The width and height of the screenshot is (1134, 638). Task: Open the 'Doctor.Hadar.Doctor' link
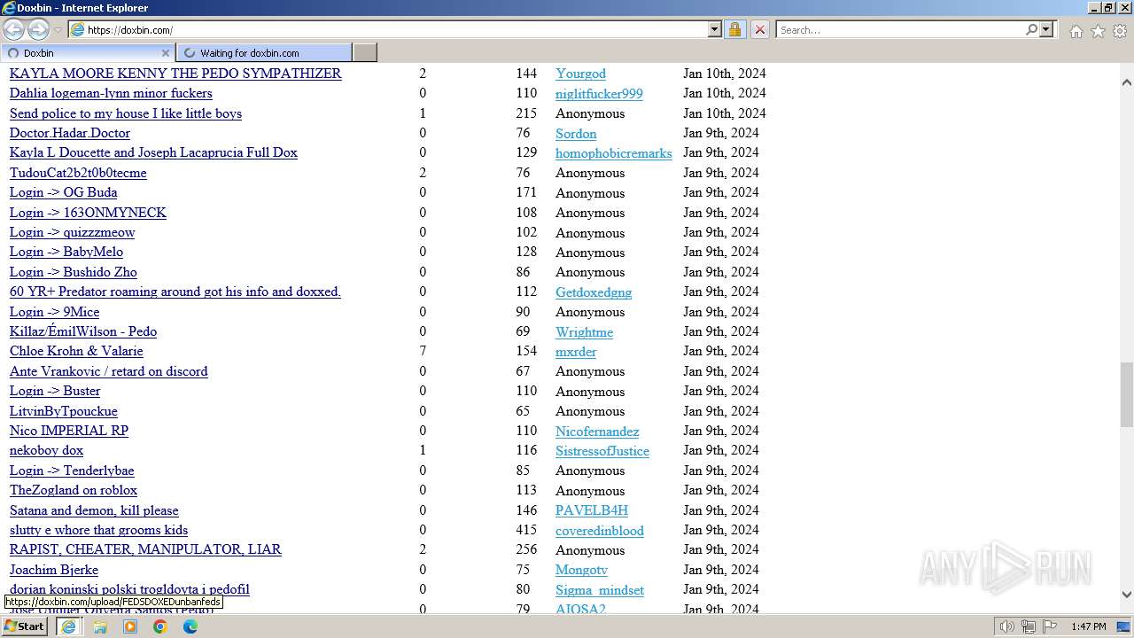pos(70,133)
